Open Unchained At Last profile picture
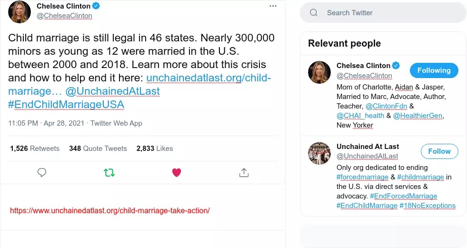Viewport: 467px width, 248px height. click(319, 153)
